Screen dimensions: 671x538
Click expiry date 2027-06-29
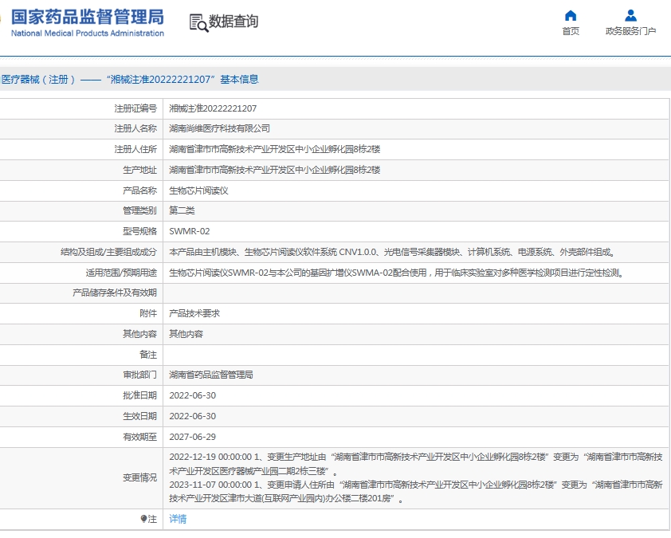(193, 437)
